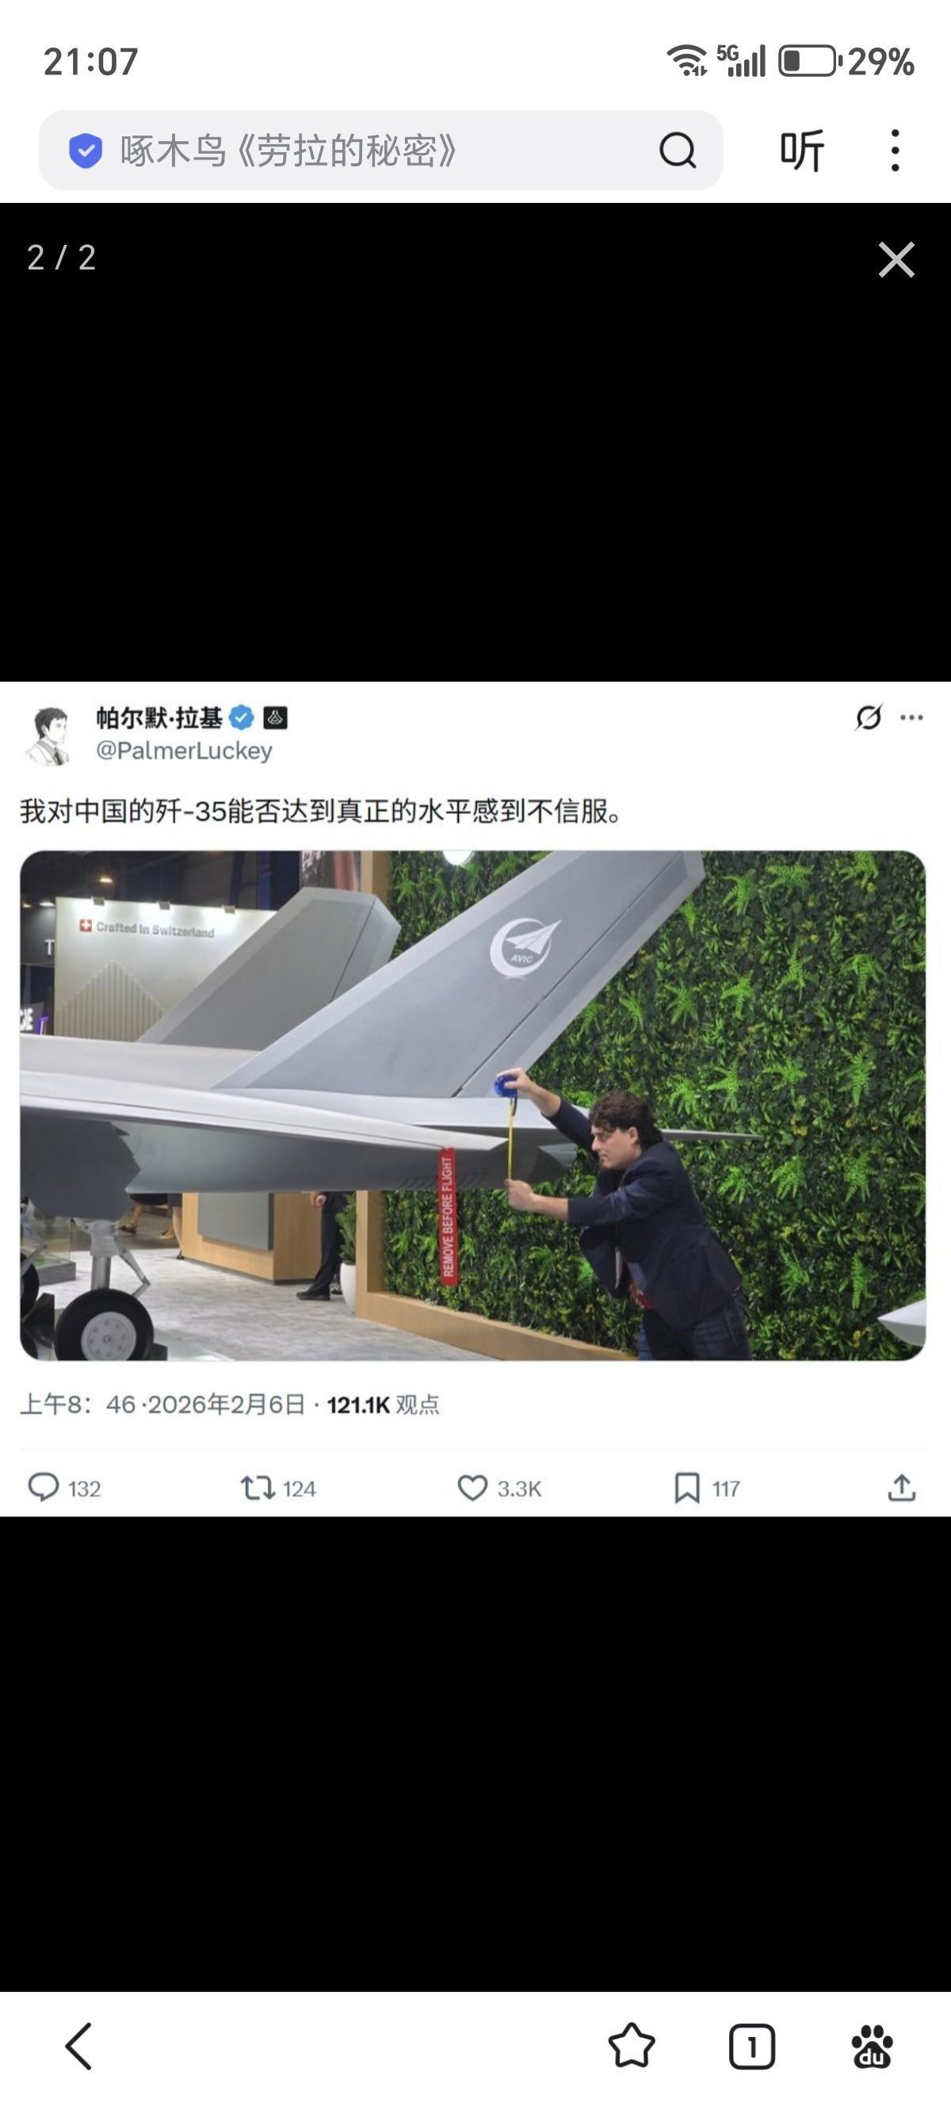Tap the blue security shield icon
This screenshot has height=2102, width=951.
pos(85,150)
